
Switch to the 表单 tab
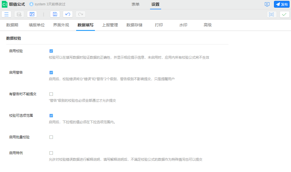(136, 5)
